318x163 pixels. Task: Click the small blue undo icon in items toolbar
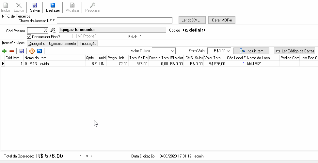click(x=40, y=51)
